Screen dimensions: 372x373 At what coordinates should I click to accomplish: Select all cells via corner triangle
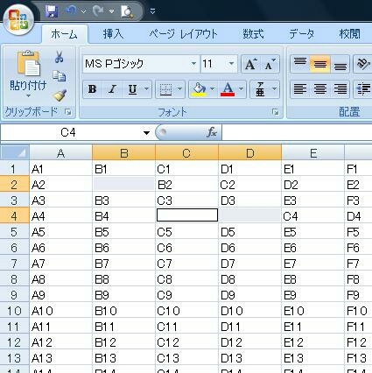coord(15,152)
